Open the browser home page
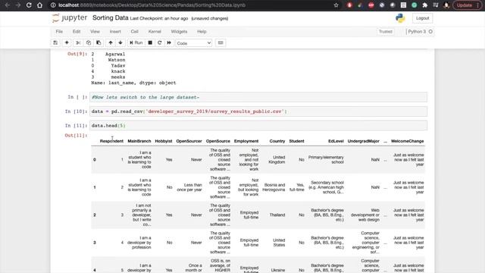 click(39, 5)
